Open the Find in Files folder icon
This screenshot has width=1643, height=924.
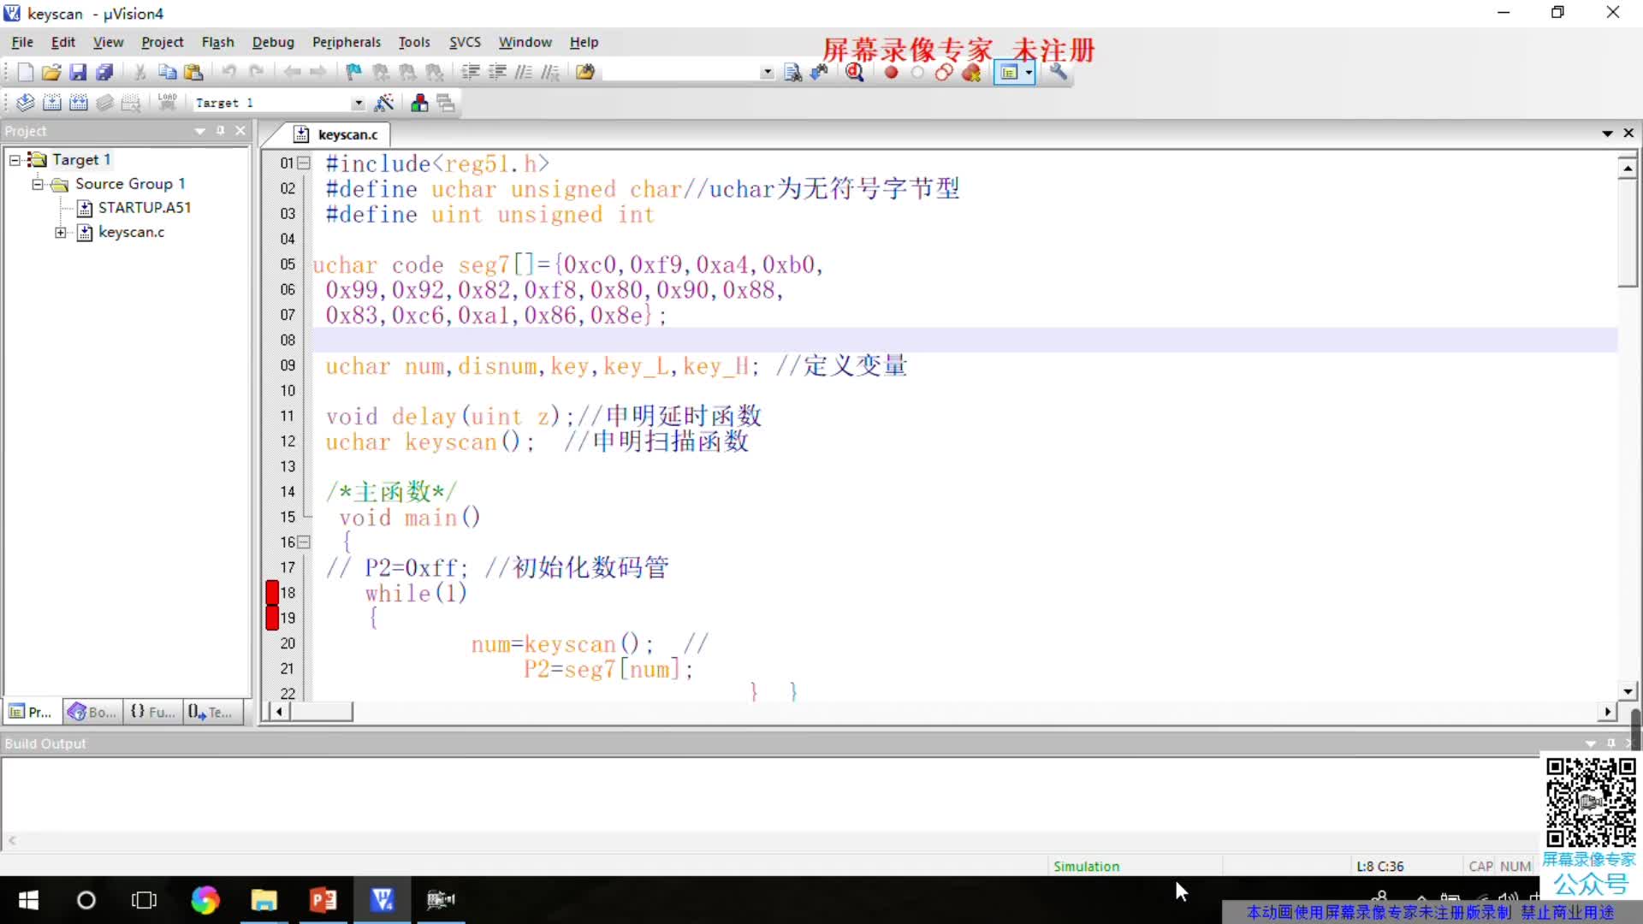click(585, 73)
